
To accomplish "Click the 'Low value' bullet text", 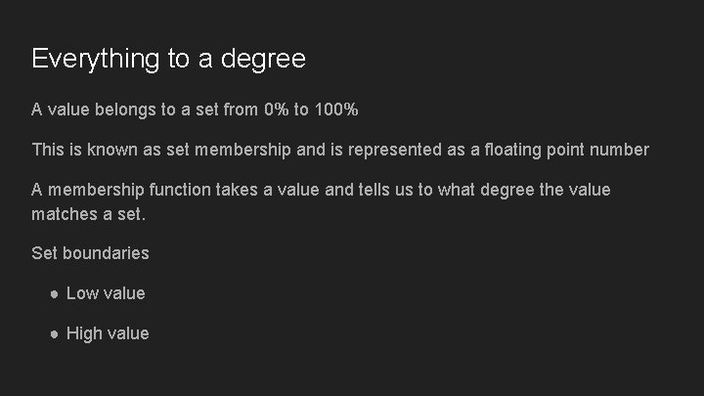I will (106, 293).
